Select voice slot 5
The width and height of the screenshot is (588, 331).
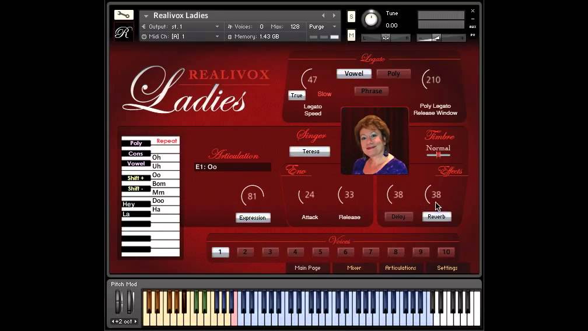point(321,252)
